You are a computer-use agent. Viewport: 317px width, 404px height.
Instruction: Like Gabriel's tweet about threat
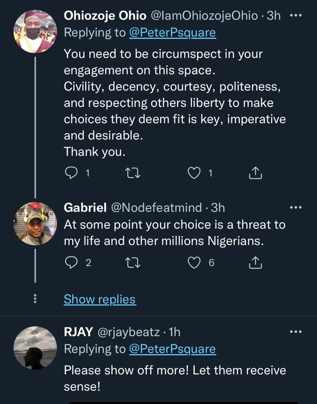tap(194, 263)
